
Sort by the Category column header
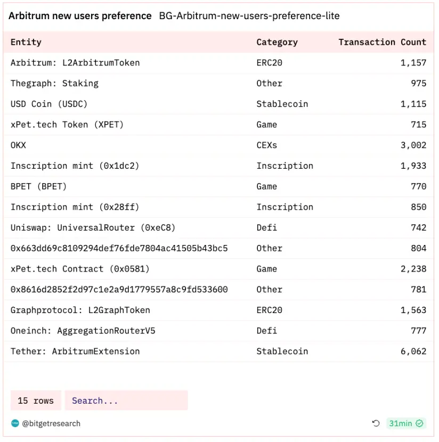coord(277,42)
